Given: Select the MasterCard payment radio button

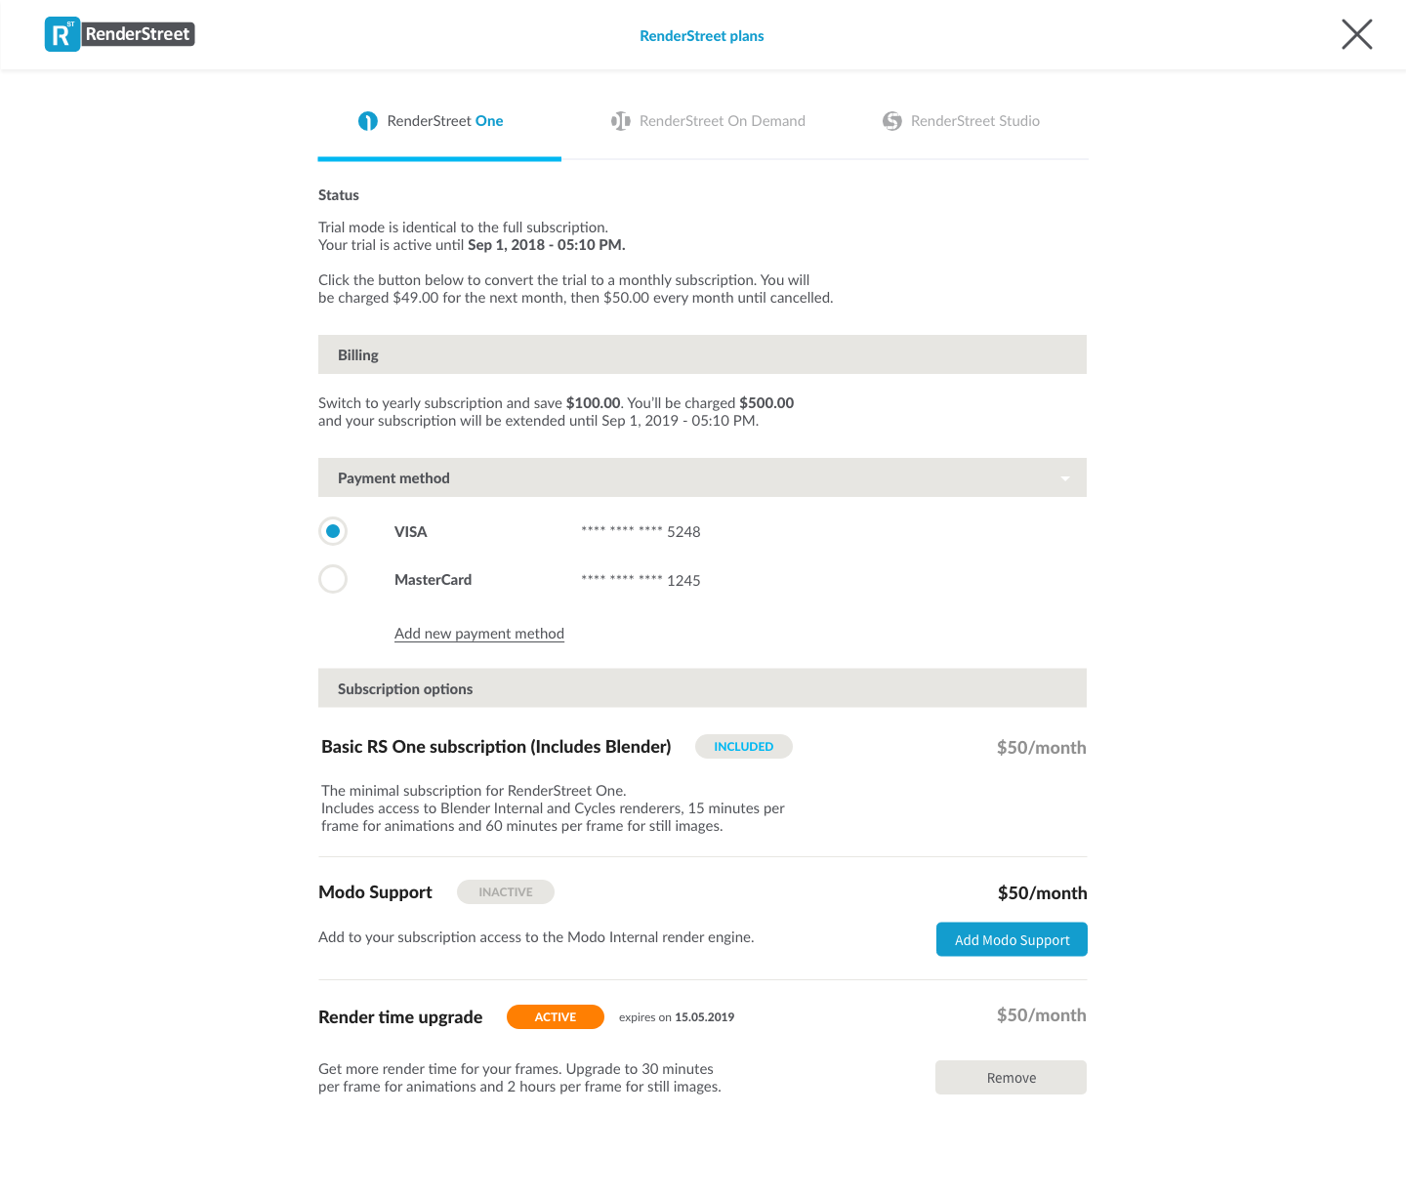Looking at the screenshot, I should point(333,579).
